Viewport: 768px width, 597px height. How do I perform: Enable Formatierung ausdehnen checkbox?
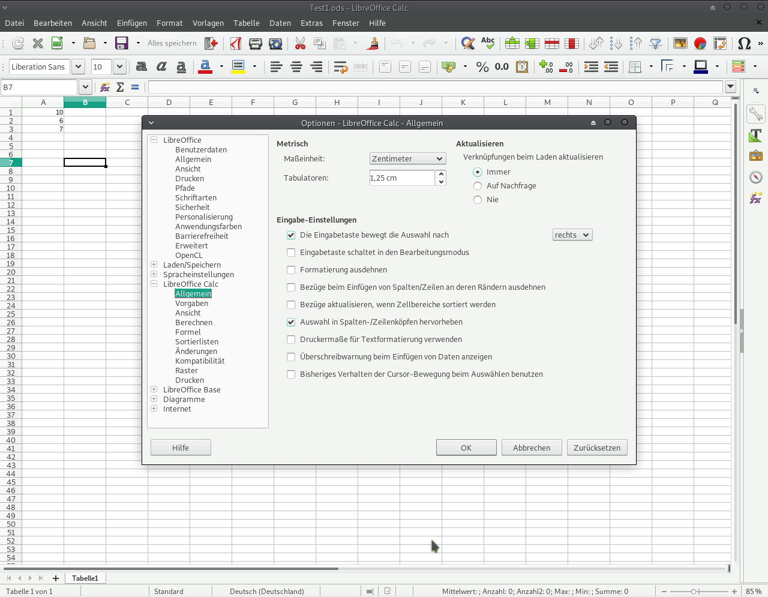(x=291, y=270)
